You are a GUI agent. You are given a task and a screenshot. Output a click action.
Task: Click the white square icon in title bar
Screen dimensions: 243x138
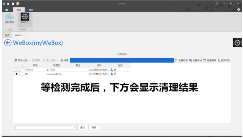point(13,4)
